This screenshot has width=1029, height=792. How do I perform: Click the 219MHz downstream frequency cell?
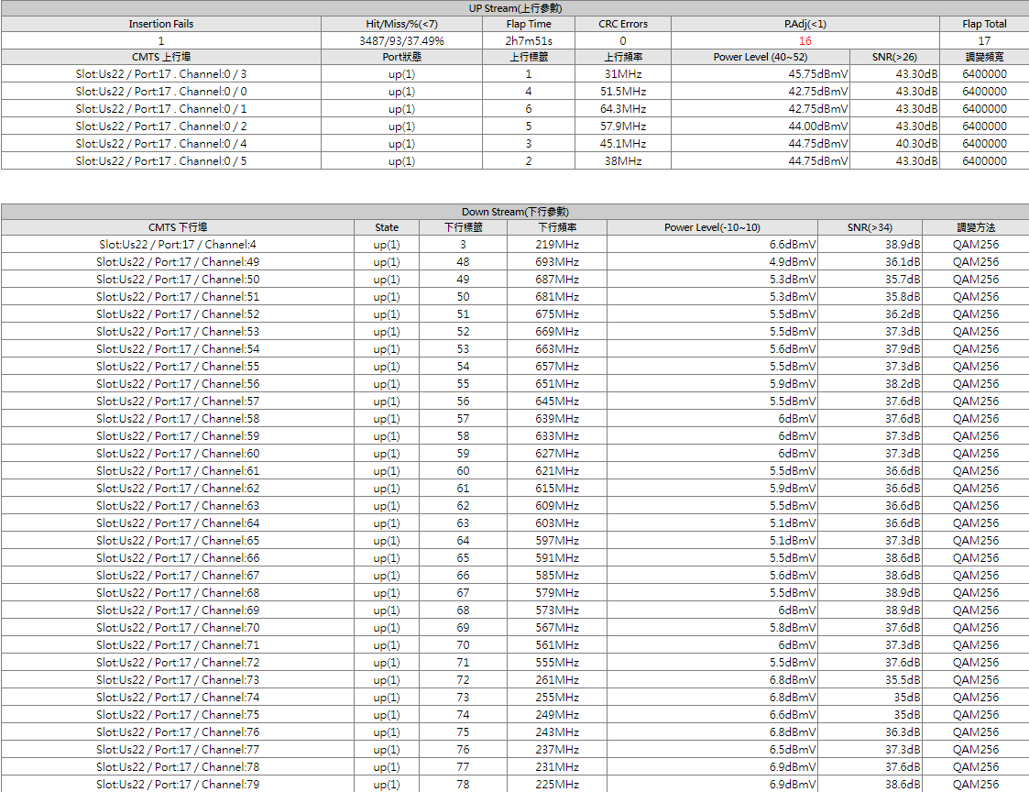coord(557,245)
